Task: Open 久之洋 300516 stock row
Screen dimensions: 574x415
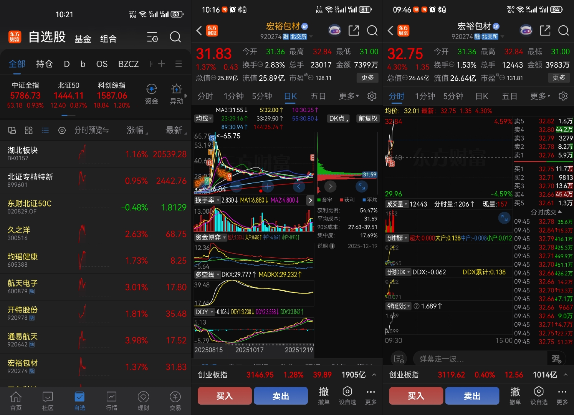Action: [x=96, y=234]
